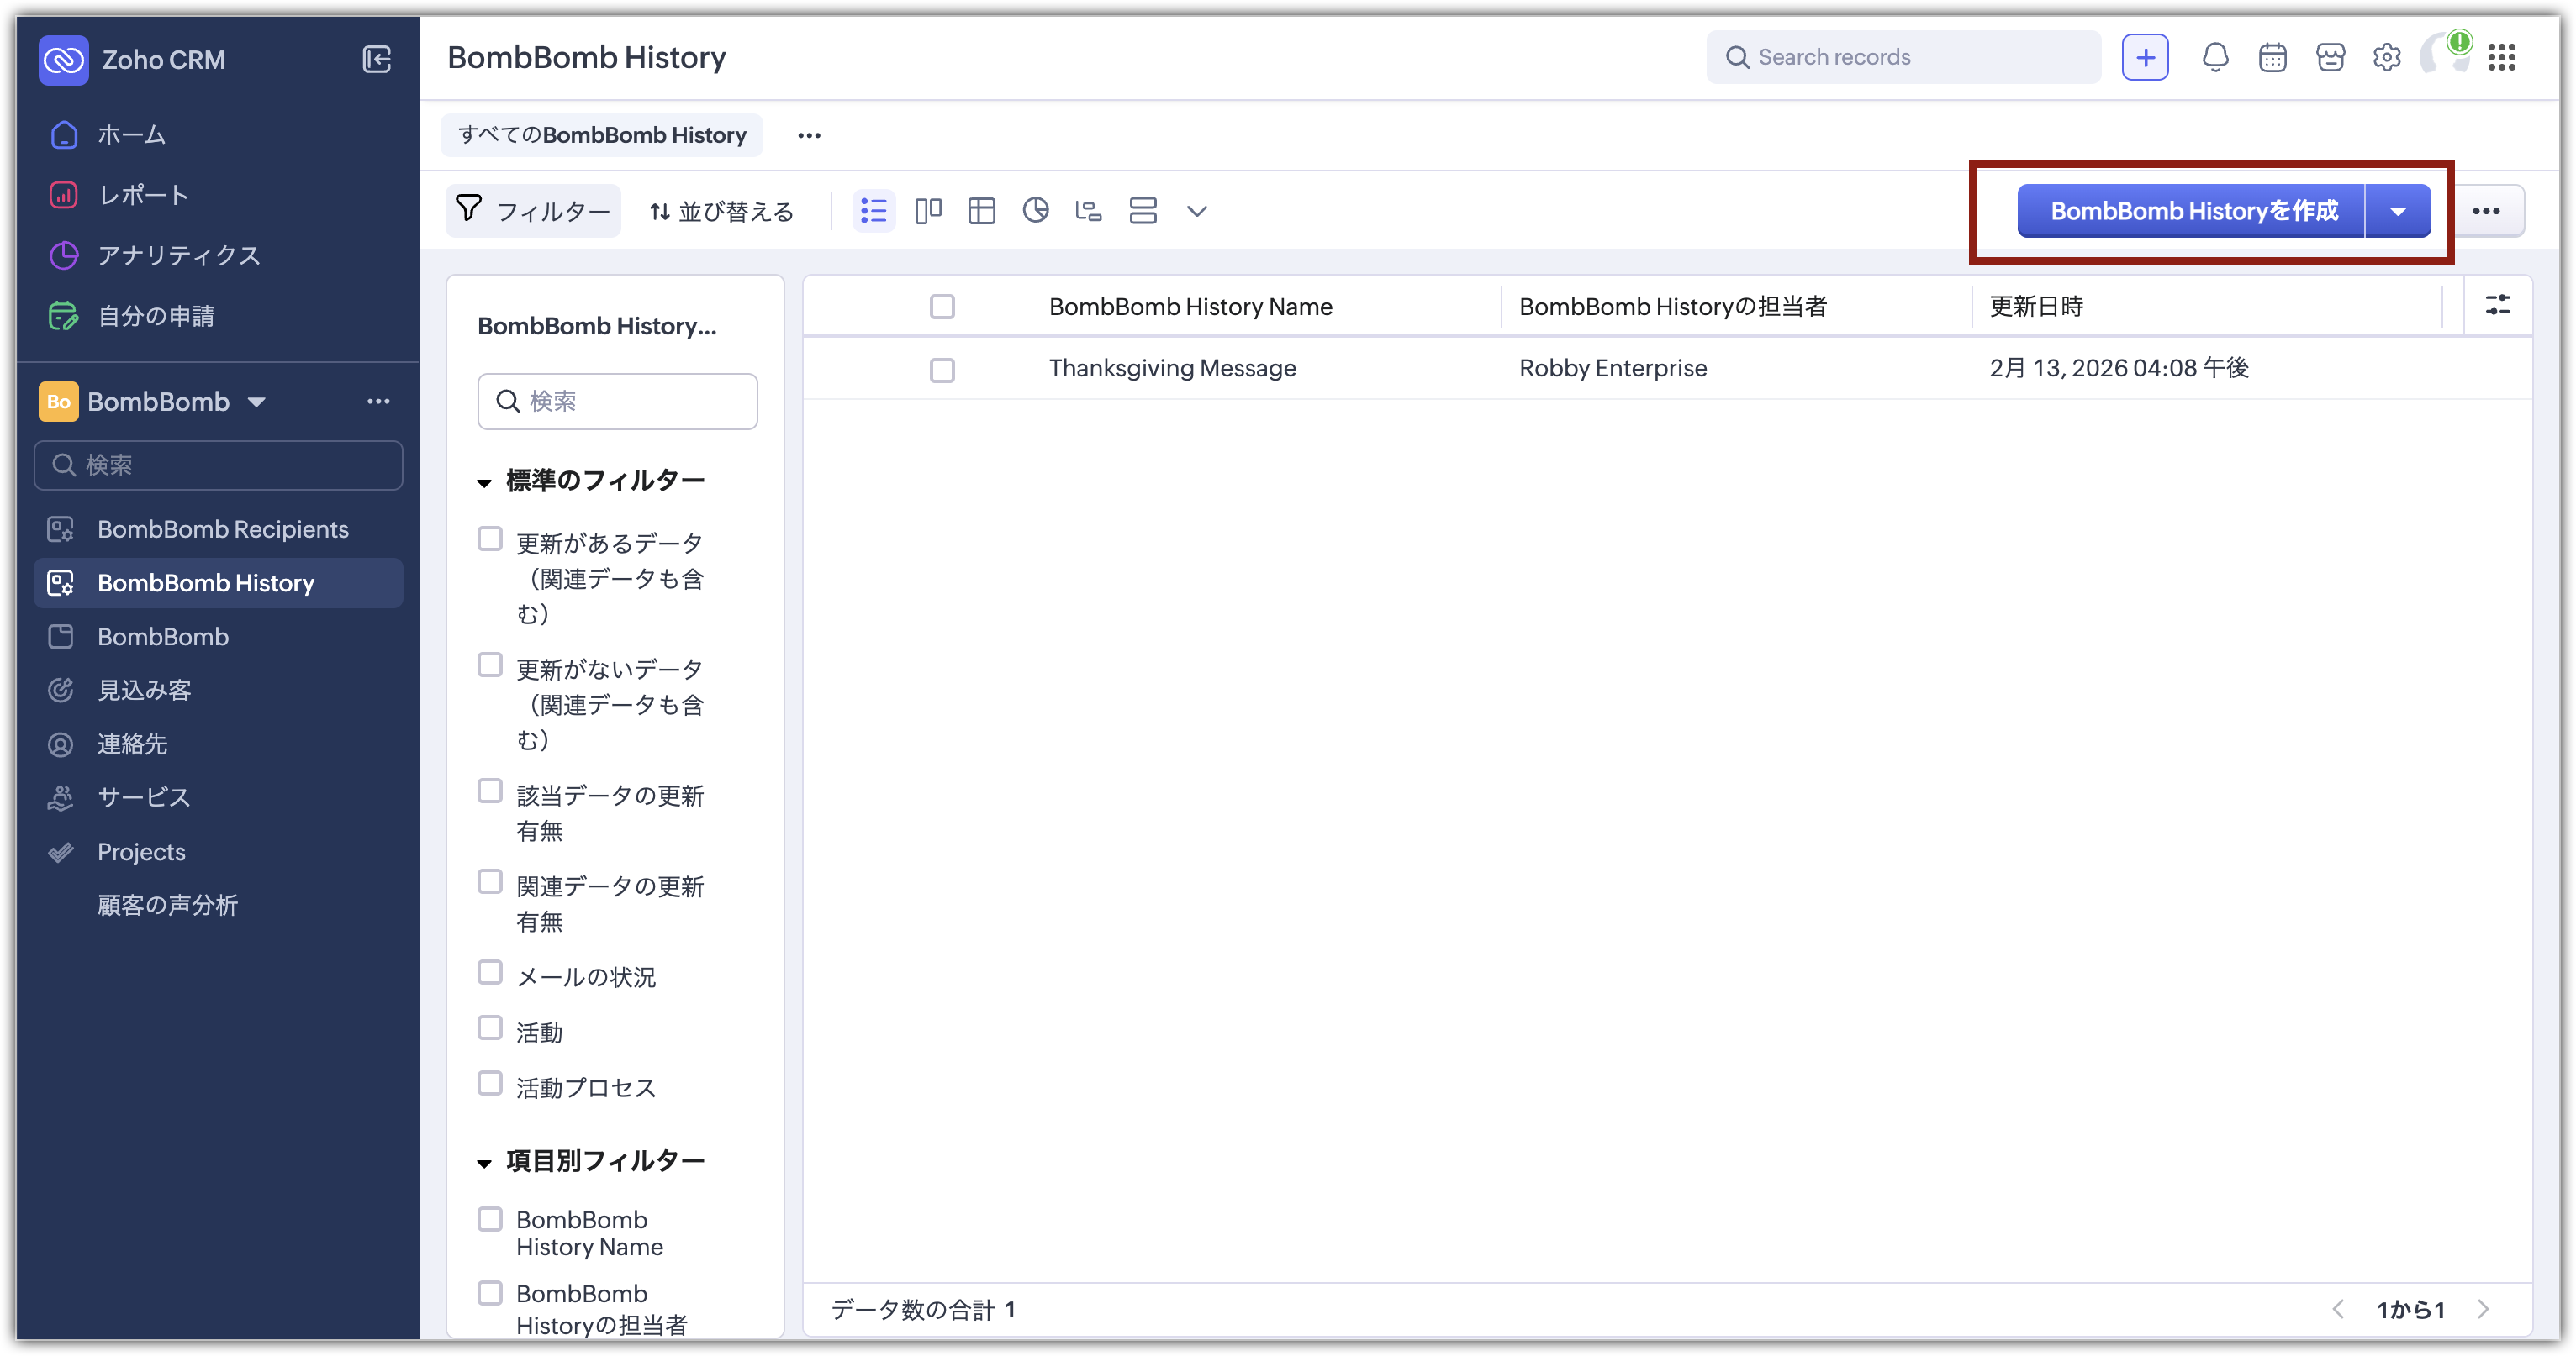Click the quick create plus icon
The width and height of the screenshot is (2576, 1356).
point(2145,58)
